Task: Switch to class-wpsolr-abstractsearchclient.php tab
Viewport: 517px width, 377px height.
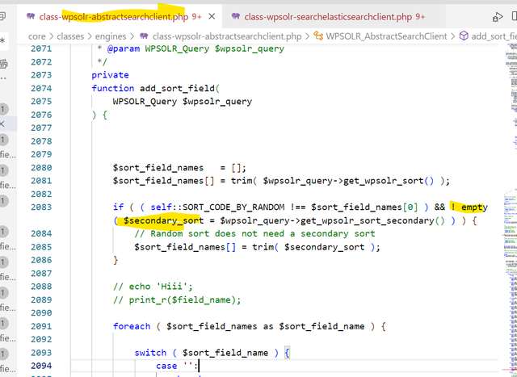Action: point(114,16)
